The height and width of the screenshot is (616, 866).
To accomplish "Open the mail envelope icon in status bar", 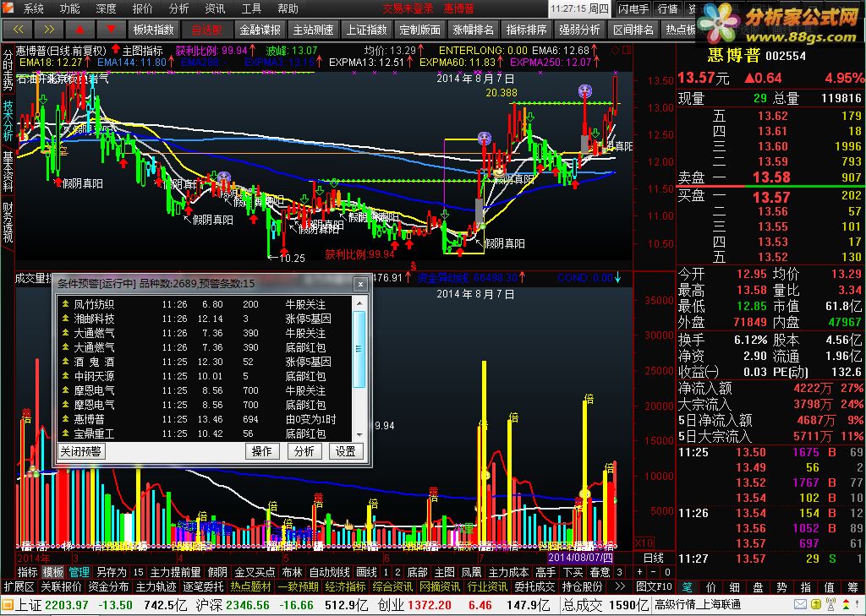I will 800,605.
